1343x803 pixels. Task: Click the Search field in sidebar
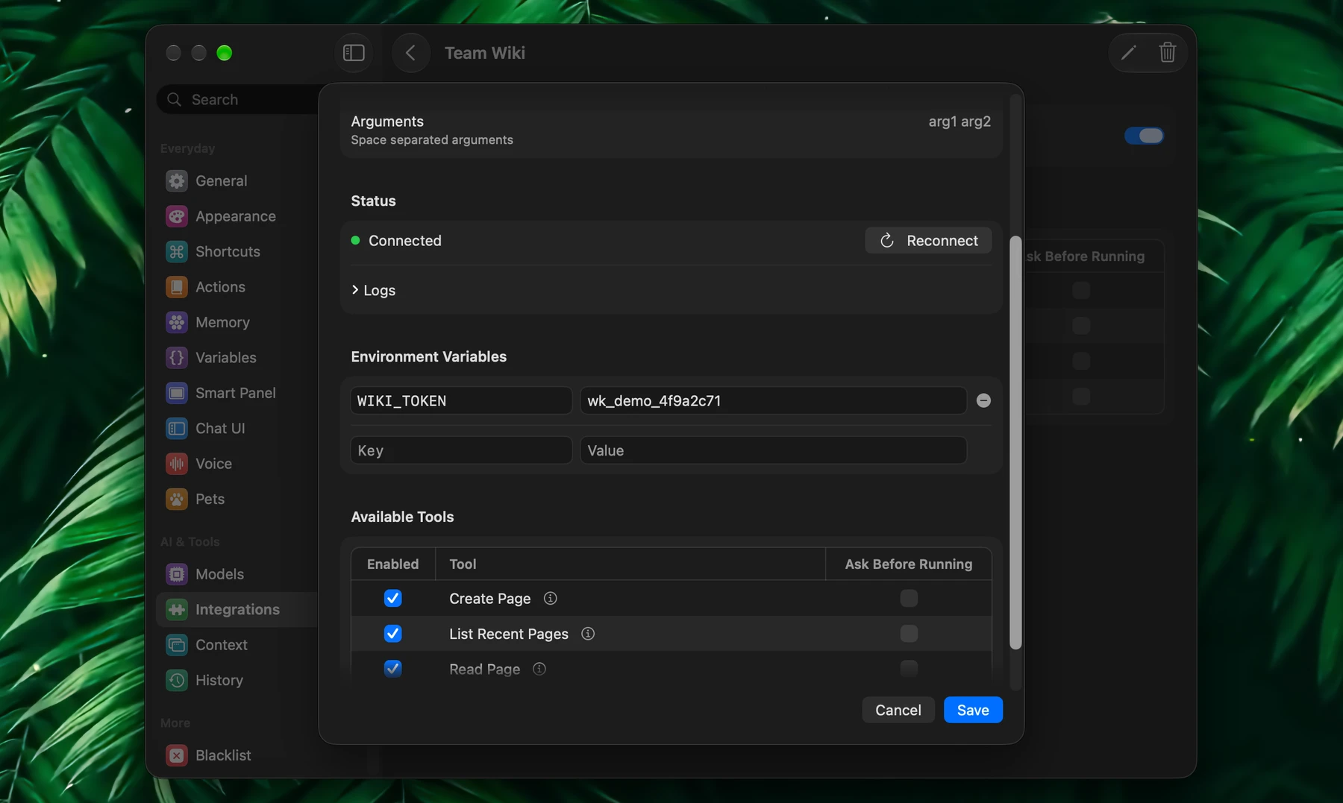pos(239,100)
